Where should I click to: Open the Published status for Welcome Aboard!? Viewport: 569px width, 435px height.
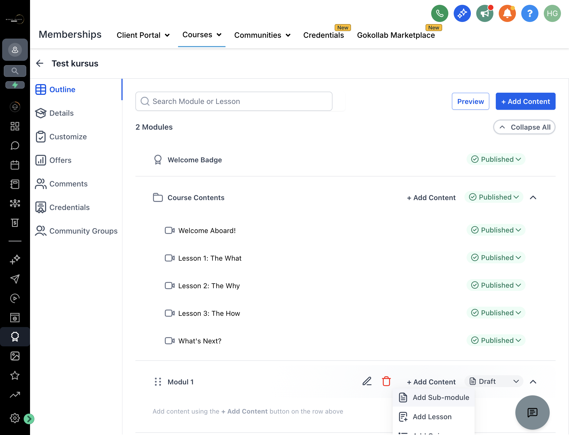[x=496, y=230]
